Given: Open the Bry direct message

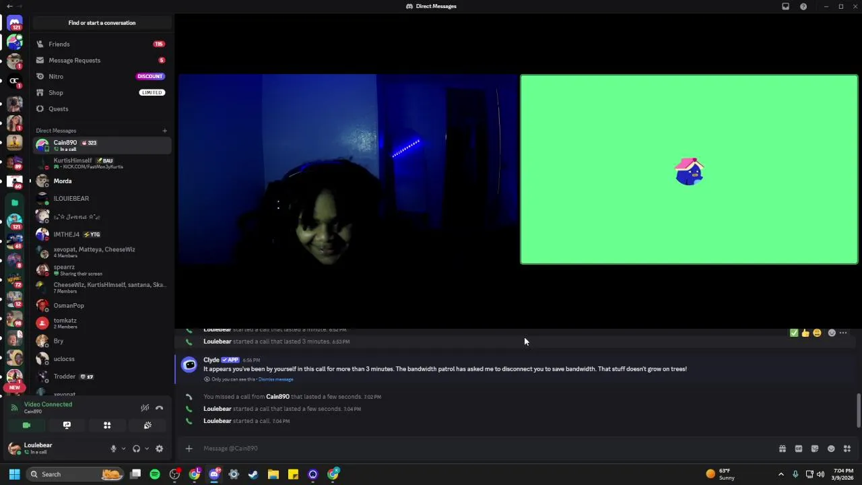Looking at the screenshot, I should (x=102, y=341).
